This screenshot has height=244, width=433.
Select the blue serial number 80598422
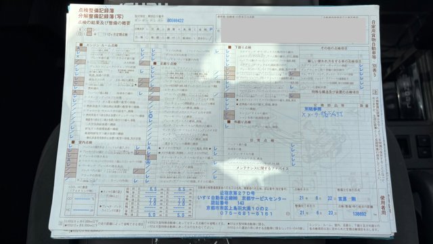(x=175, y=20)
